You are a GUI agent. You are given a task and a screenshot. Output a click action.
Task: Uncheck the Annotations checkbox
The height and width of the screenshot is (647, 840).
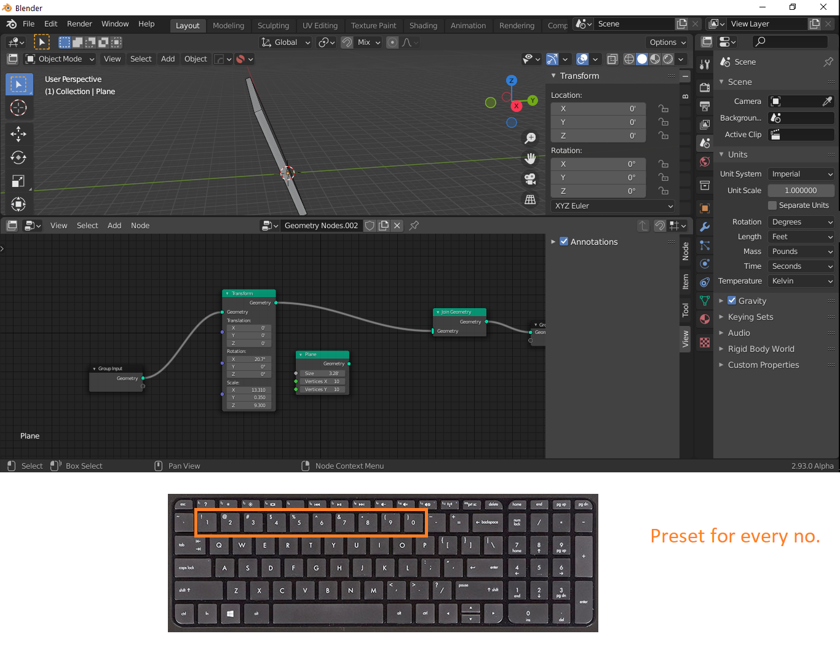(x=564, y=242)
